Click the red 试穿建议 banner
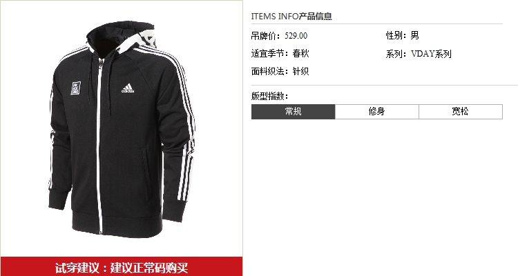This screenshot has width=518, height=276. point(122,267)
